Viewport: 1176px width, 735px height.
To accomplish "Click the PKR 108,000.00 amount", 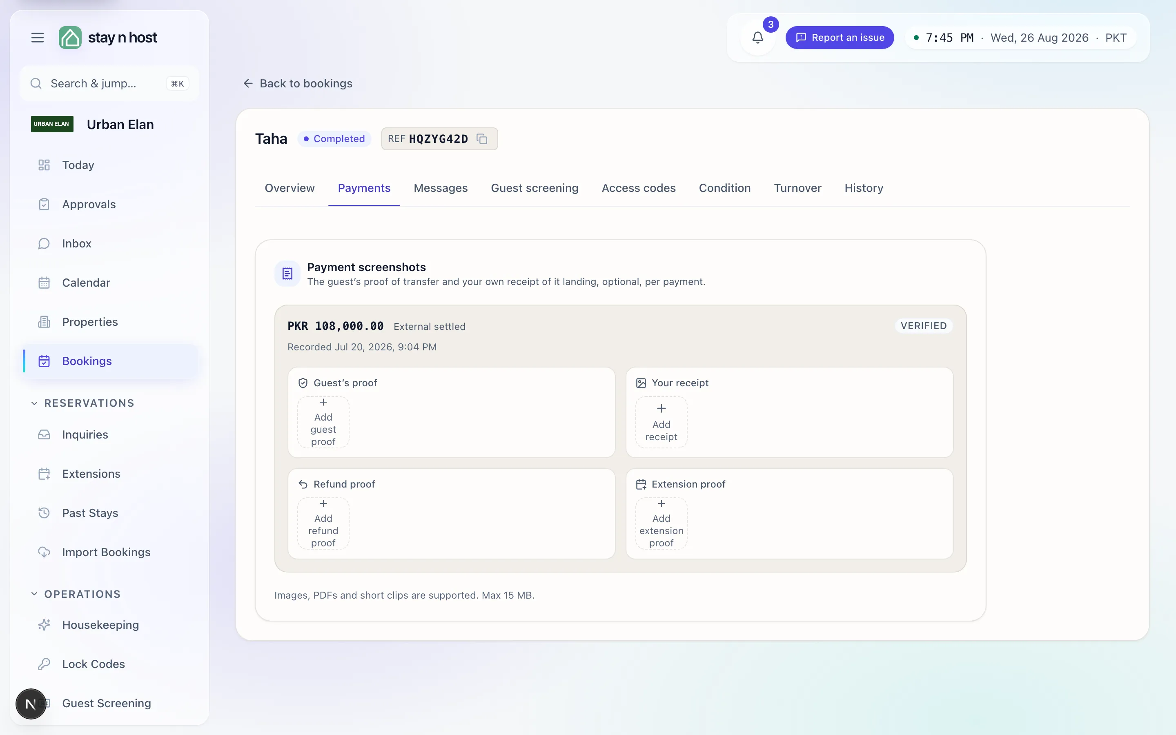I will (x=335, y=326).
